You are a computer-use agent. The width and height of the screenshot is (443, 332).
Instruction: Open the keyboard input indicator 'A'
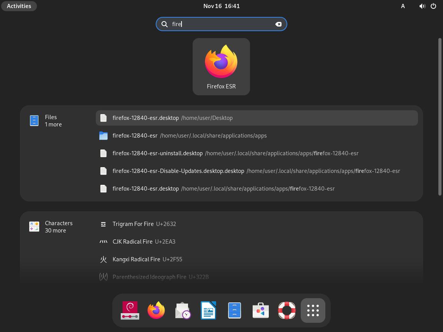(x=403, y=6)
